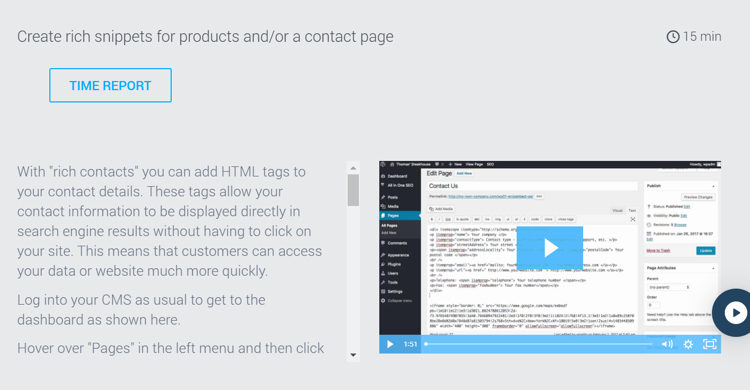Click the scrollbar thumb of the description panel
Viewport: 750px width, 390px height.
pyautogui.click(x=353, y=190)
